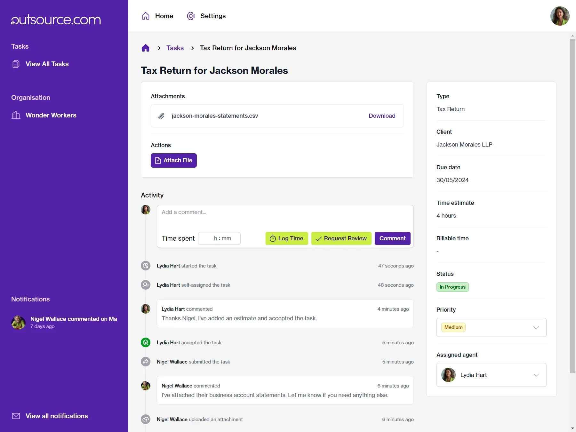Click the paperclip icon beside jackson-morales-statements.csv
The width and height of the screenshot is (576, 432).
pos(161,116)
